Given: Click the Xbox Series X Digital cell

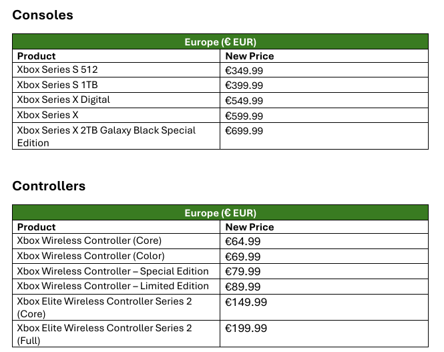Looking at the screenshot, I should pos(116,100).
